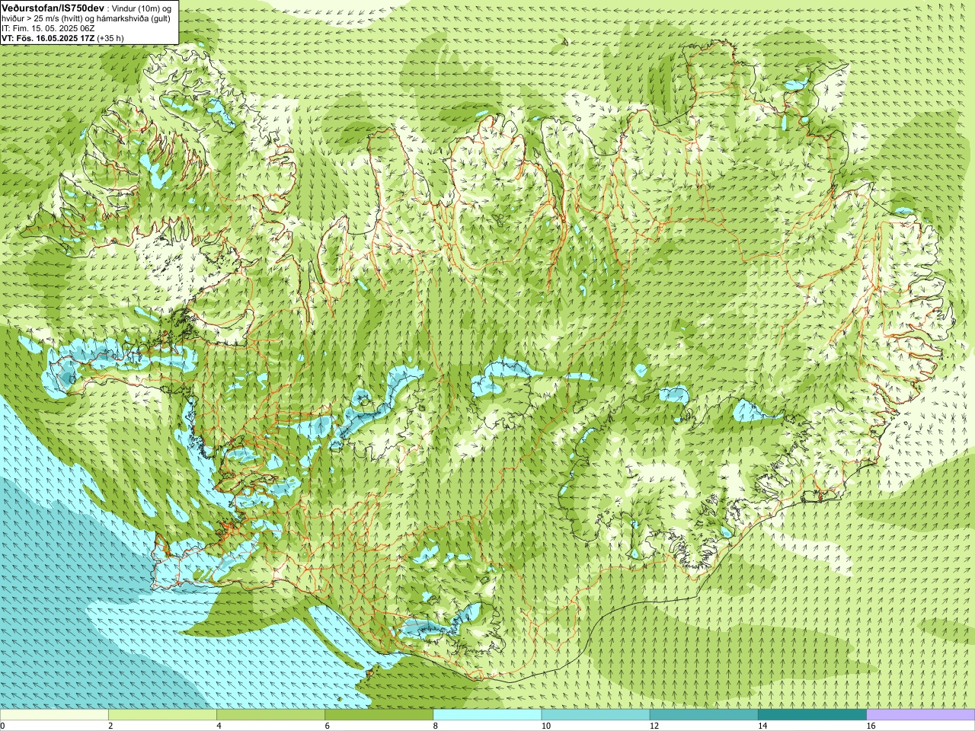Click legend scale label "16"
This screenshot has height=731, width=975.
(871, 726)
